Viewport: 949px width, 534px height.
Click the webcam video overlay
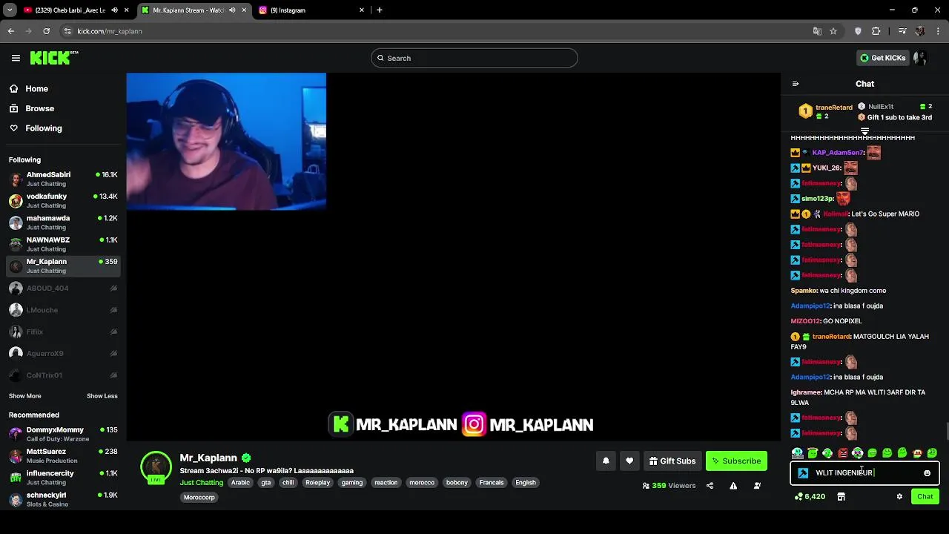(226, 141)
